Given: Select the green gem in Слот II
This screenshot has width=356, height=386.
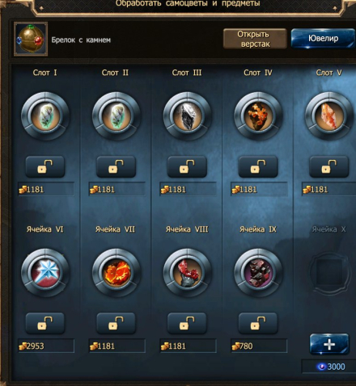Looking at the screenshot, I should pyautogui.click(x=117, y=116).
